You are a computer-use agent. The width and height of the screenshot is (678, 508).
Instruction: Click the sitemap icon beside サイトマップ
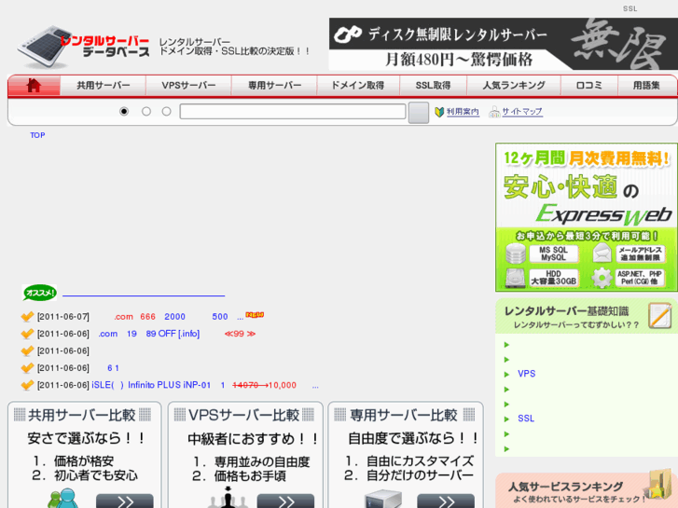coord(494,113)
